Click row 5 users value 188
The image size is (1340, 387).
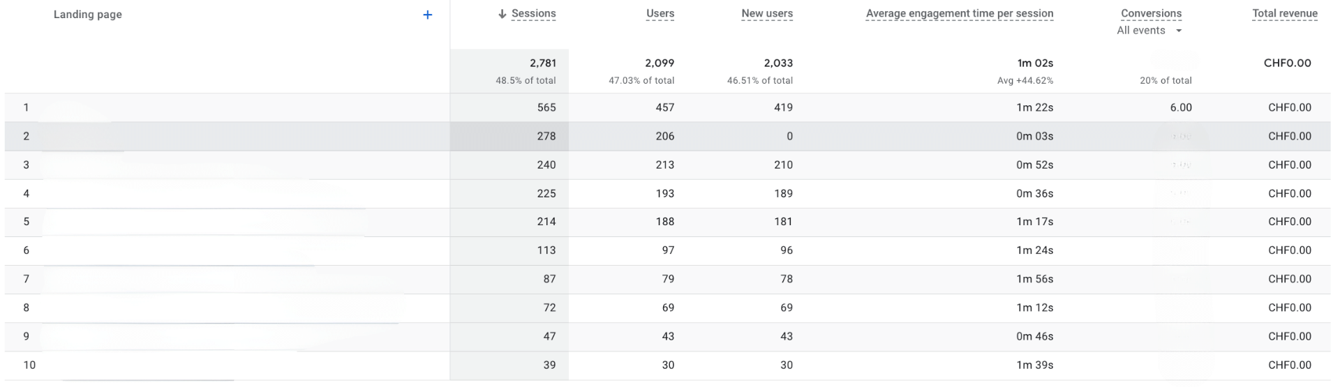(664, 222)
